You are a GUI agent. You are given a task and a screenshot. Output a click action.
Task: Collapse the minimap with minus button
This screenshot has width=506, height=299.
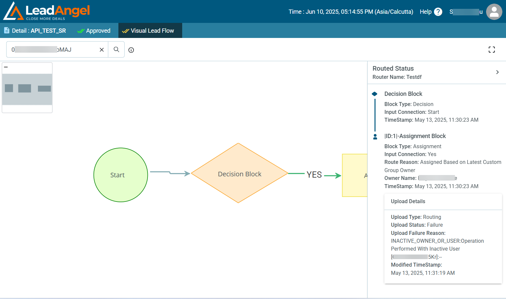(6, 67)
